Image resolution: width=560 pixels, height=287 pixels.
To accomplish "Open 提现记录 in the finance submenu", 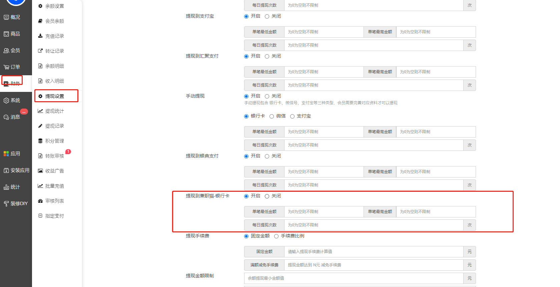I will (54, 126).
